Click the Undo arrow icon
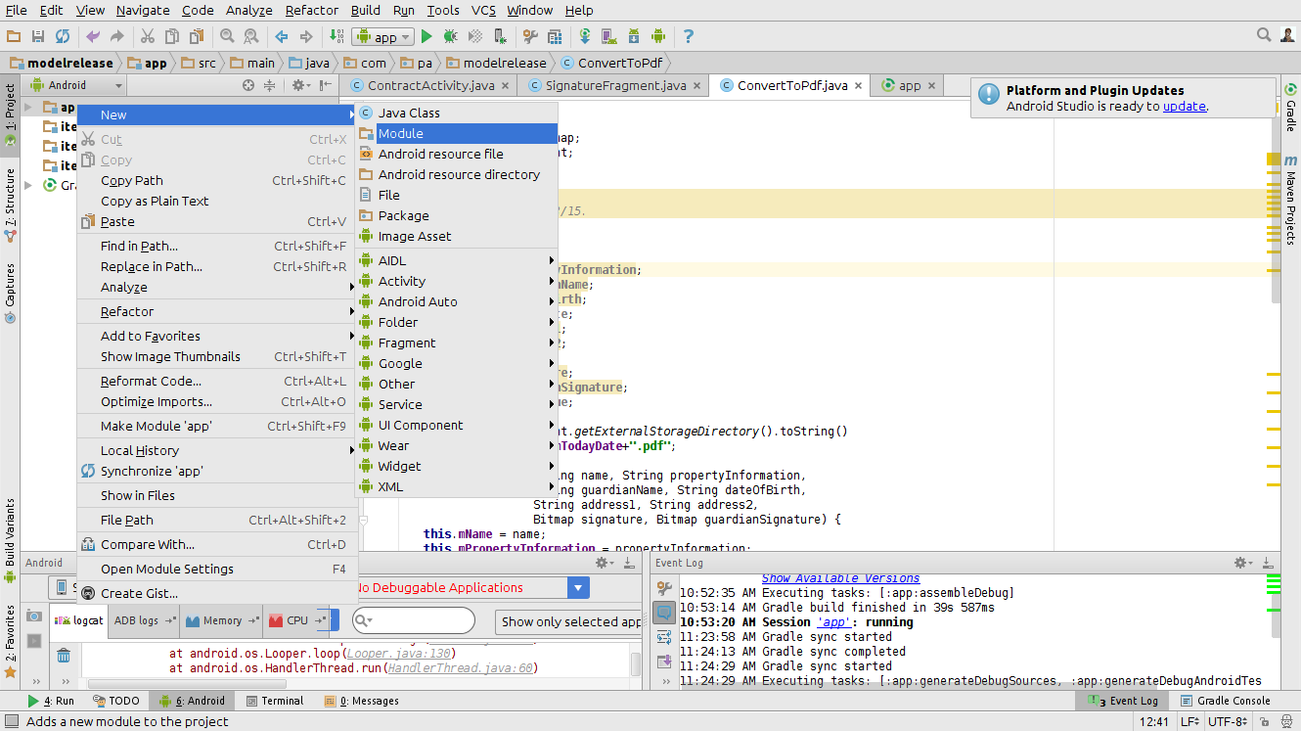This screenshot has height=731, width=1301. pyautogui.click(x=93, y=36)
